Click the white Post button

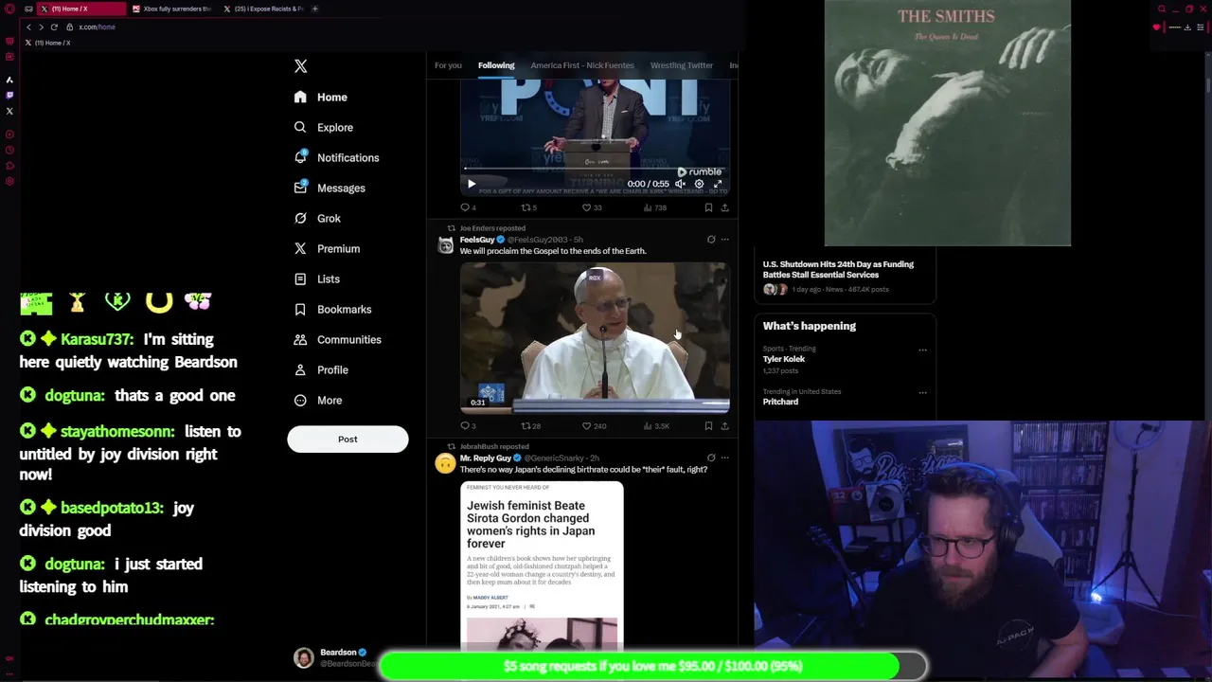348,439
